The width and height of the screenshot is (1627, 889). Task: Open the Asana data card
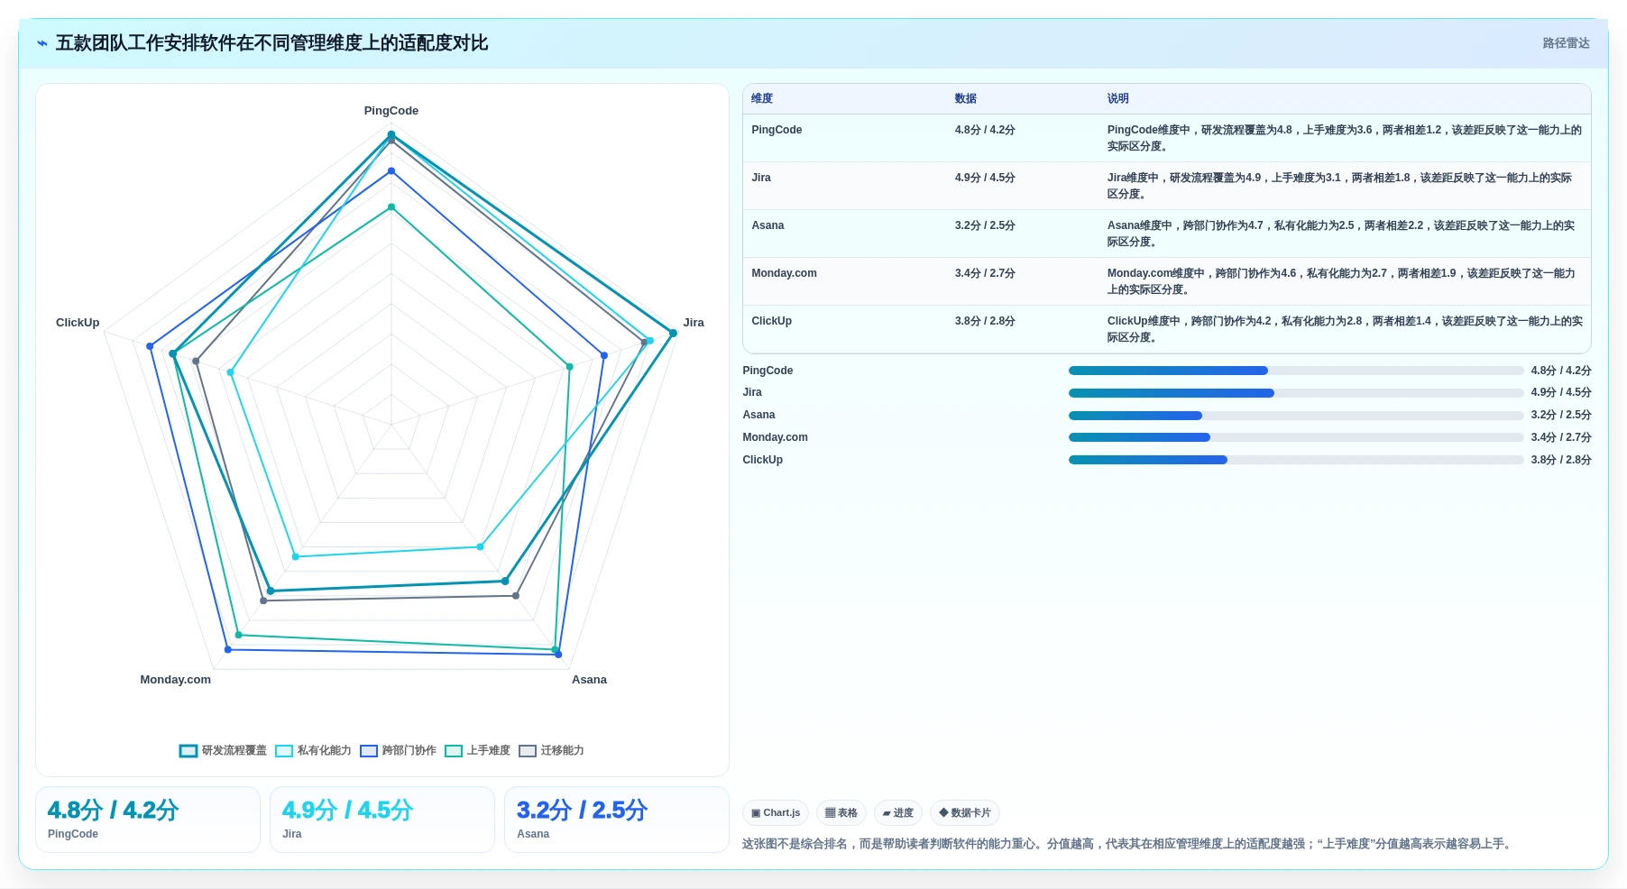(617, 820)
